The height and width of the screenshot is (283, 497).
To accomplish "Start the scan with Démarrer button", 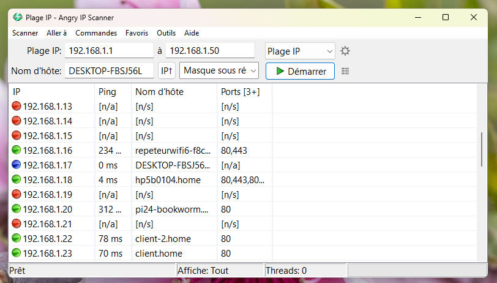I will tap(300, 71).
